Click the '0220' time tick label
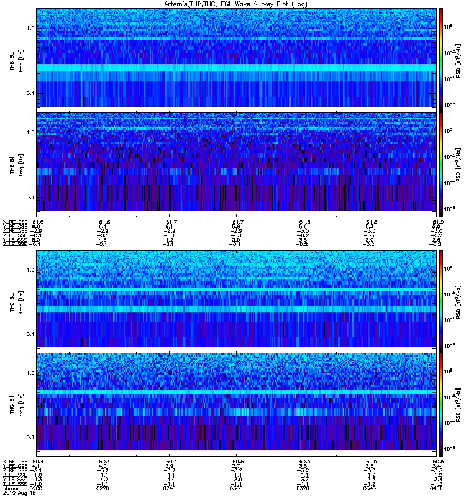This screenshot has height=497, width=466. coord(103,488)
